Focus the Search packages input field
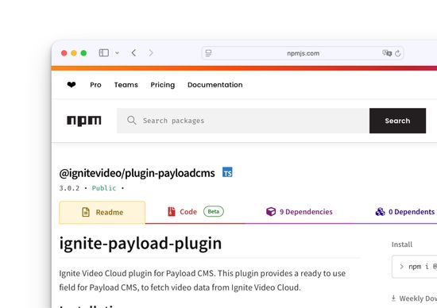The image size is (437, 308). point(243,121)
